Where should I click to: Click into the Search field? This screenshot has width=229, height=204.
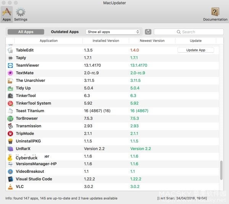point(189,32)
